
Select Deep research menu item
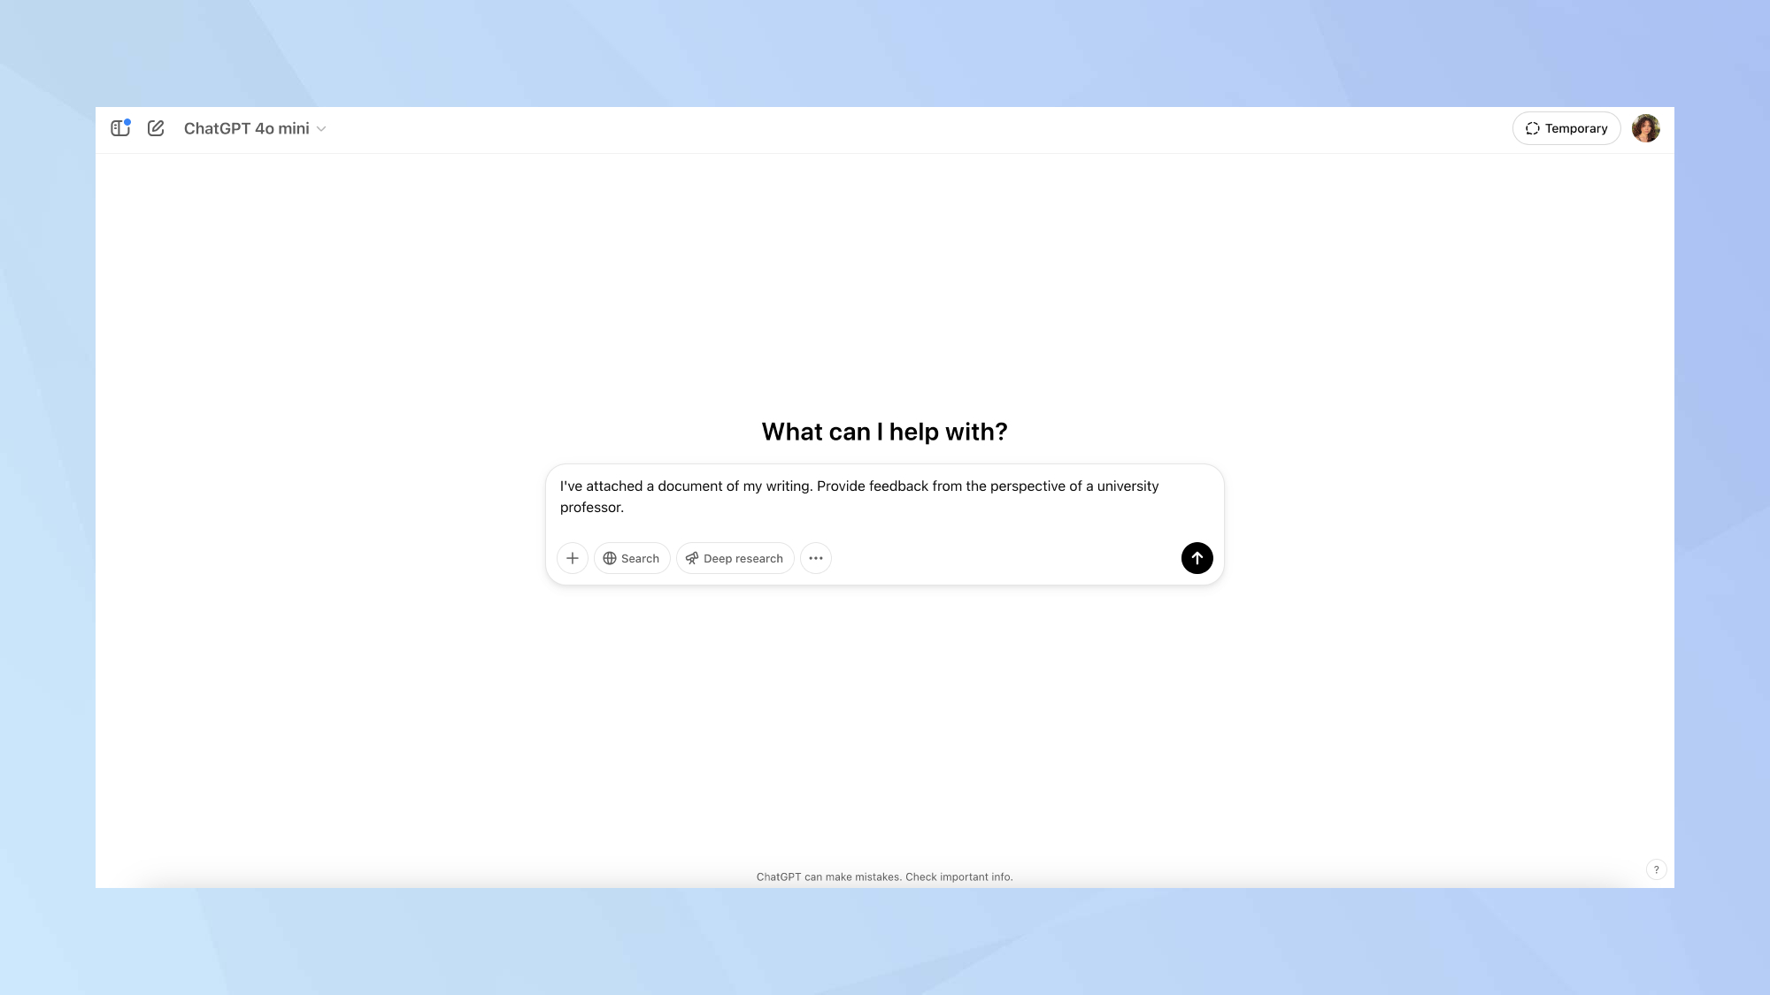click(735, 557)
